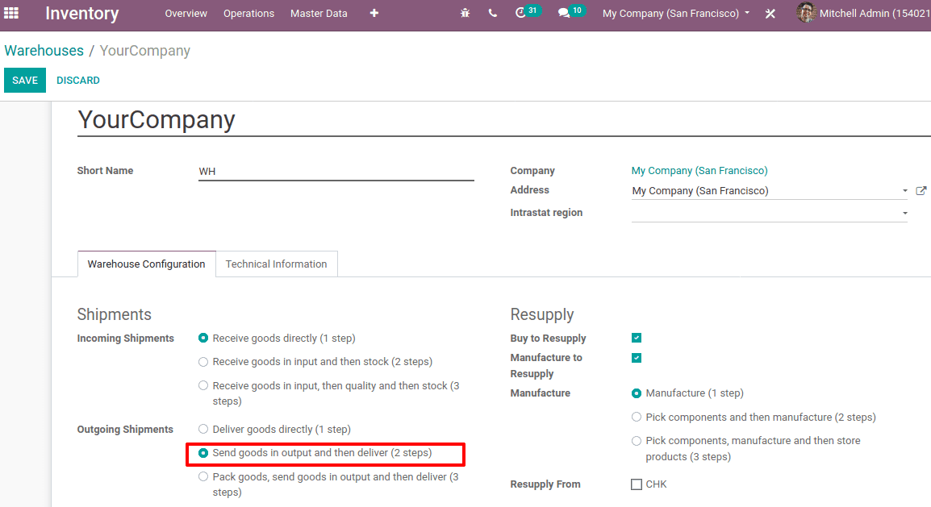Edit the YourCompany warehouse name field

503,120
